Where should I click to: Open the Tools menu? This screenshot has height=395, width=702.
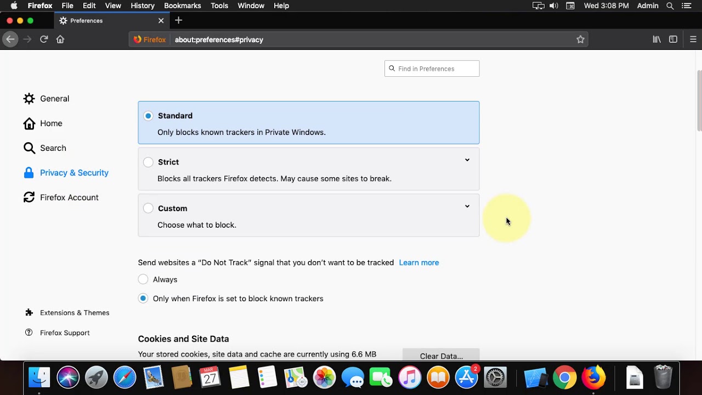pyautogui.click(x=219, y=5)
